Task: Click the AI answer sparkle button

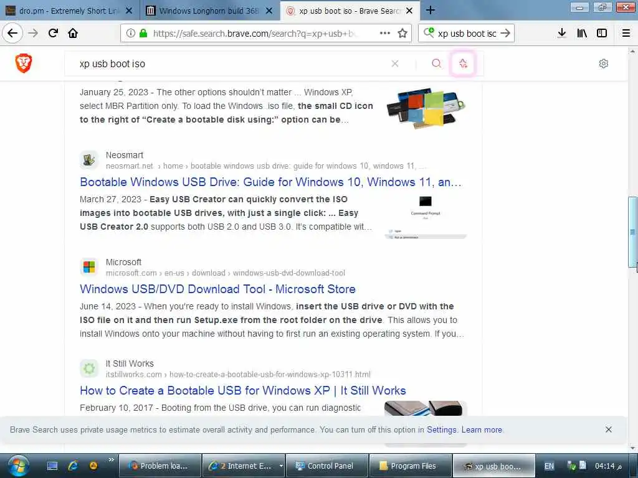Action: 463,63
